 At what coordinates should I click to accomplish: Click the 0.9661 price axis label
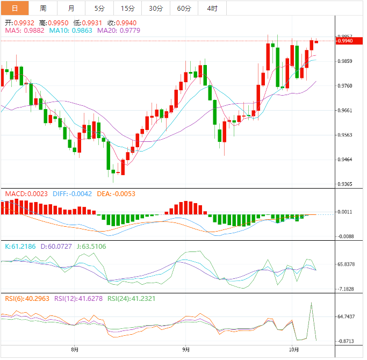[345, 111]
